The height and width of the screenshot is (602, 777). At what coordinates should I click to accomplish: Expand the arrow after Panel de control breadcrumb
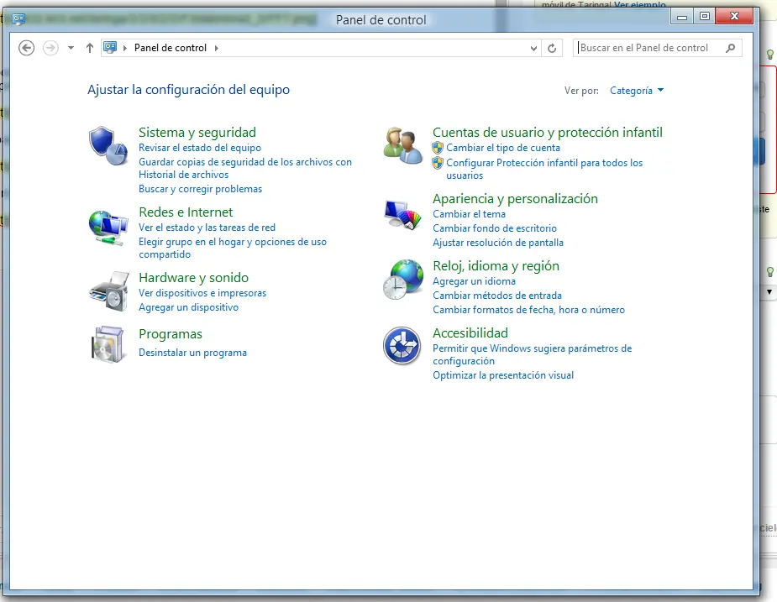pyautogui.click(x=217, y=48)
